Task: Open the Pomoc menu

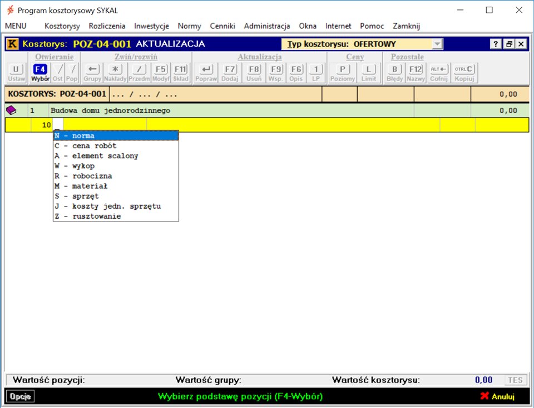Action: (x=372, y=26)
